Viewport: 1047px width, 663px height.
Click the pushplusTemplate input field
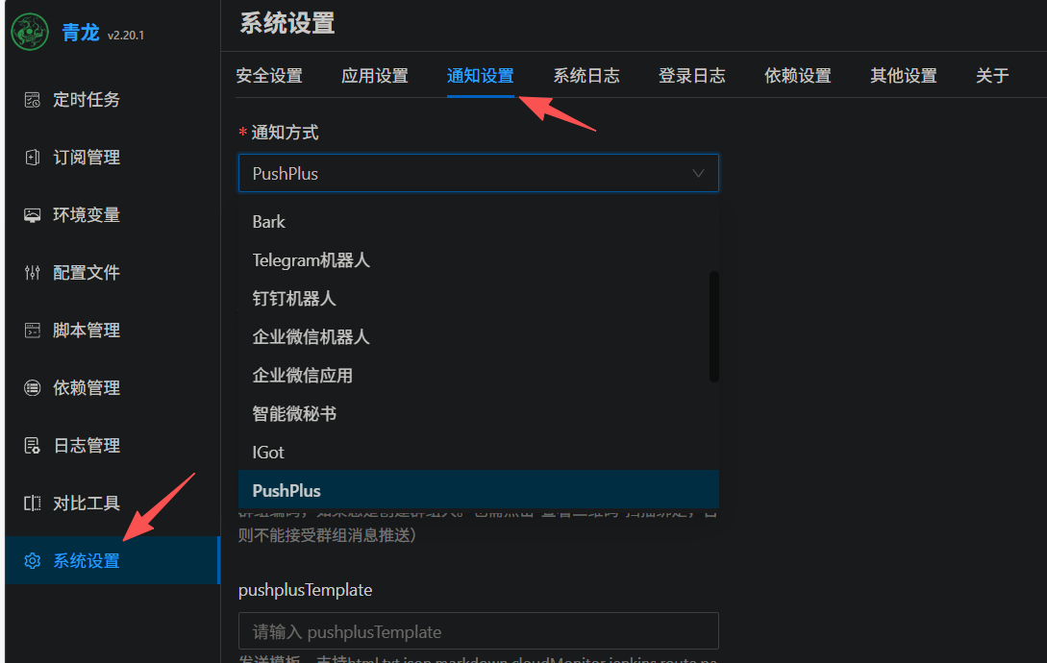click(x=478, y=631)
